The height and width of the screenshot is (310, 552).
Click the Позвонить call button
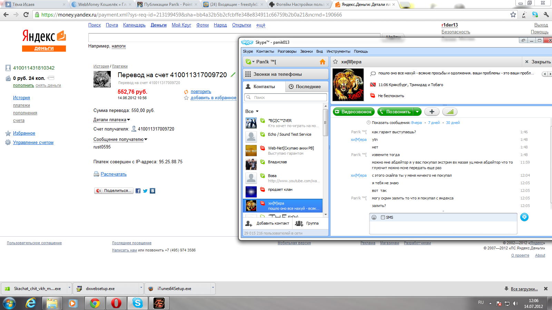(x=395, y=112)
